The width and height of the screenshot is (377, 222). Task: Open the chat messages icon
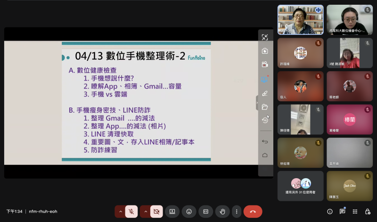coord(343,212)
